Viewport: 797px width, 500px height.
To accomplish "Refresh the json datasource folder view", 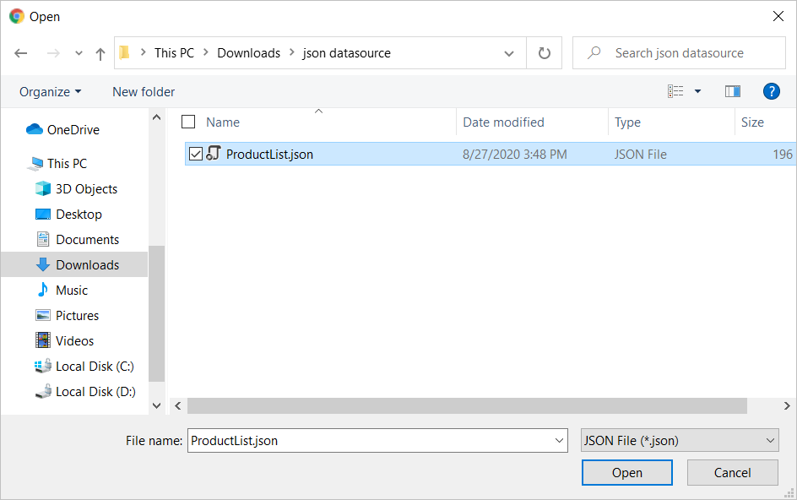I will coord(544,52).
